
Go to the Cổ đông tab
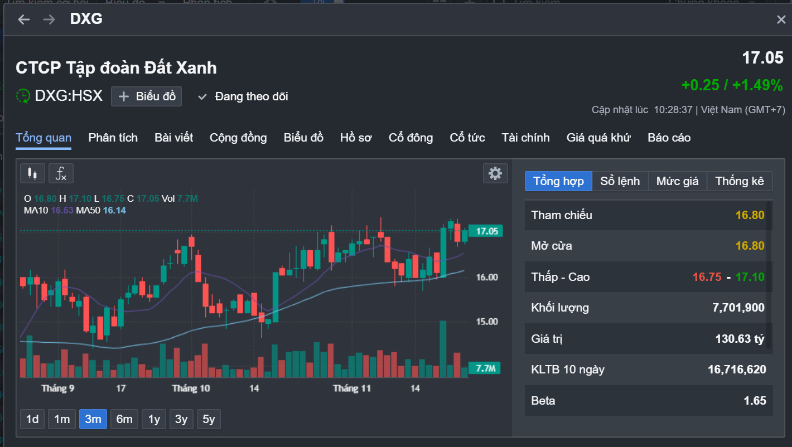point(411,138)
